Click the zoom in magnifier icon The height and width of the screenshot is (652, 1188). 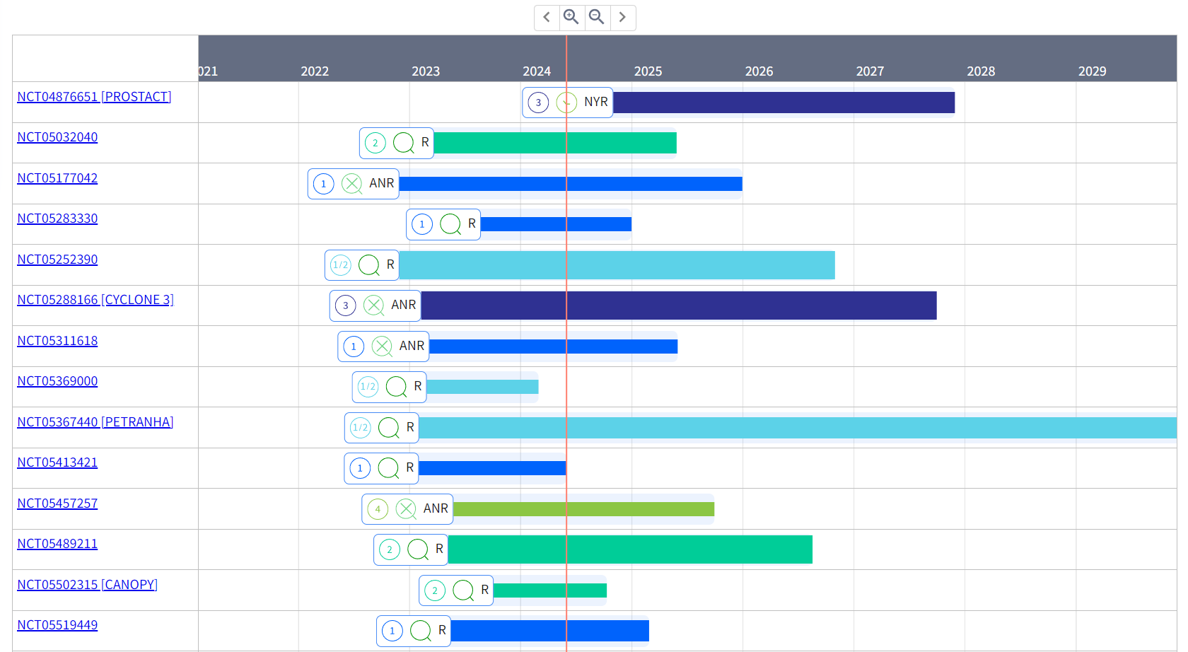(x=571, y=18)
